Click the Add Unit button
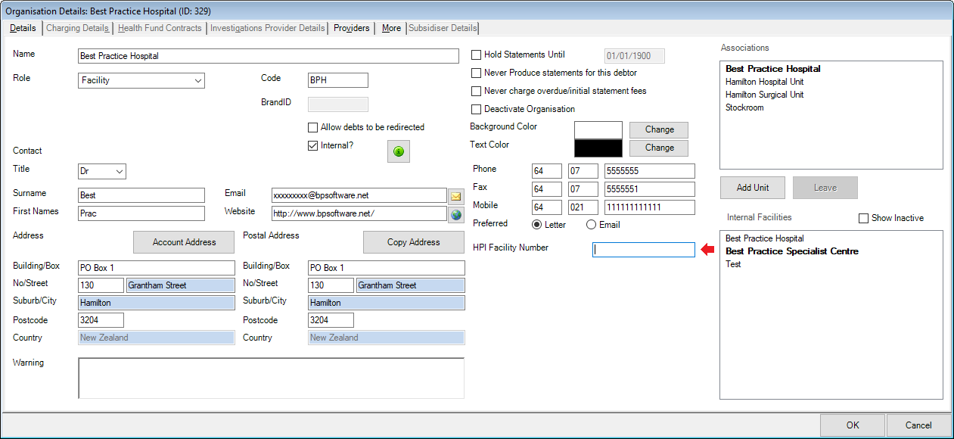The width and height of the screenshot is (954, 439). [752, 188]
